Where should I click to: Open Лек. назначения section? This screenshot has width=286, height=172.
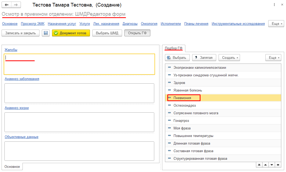click(106, 24)
